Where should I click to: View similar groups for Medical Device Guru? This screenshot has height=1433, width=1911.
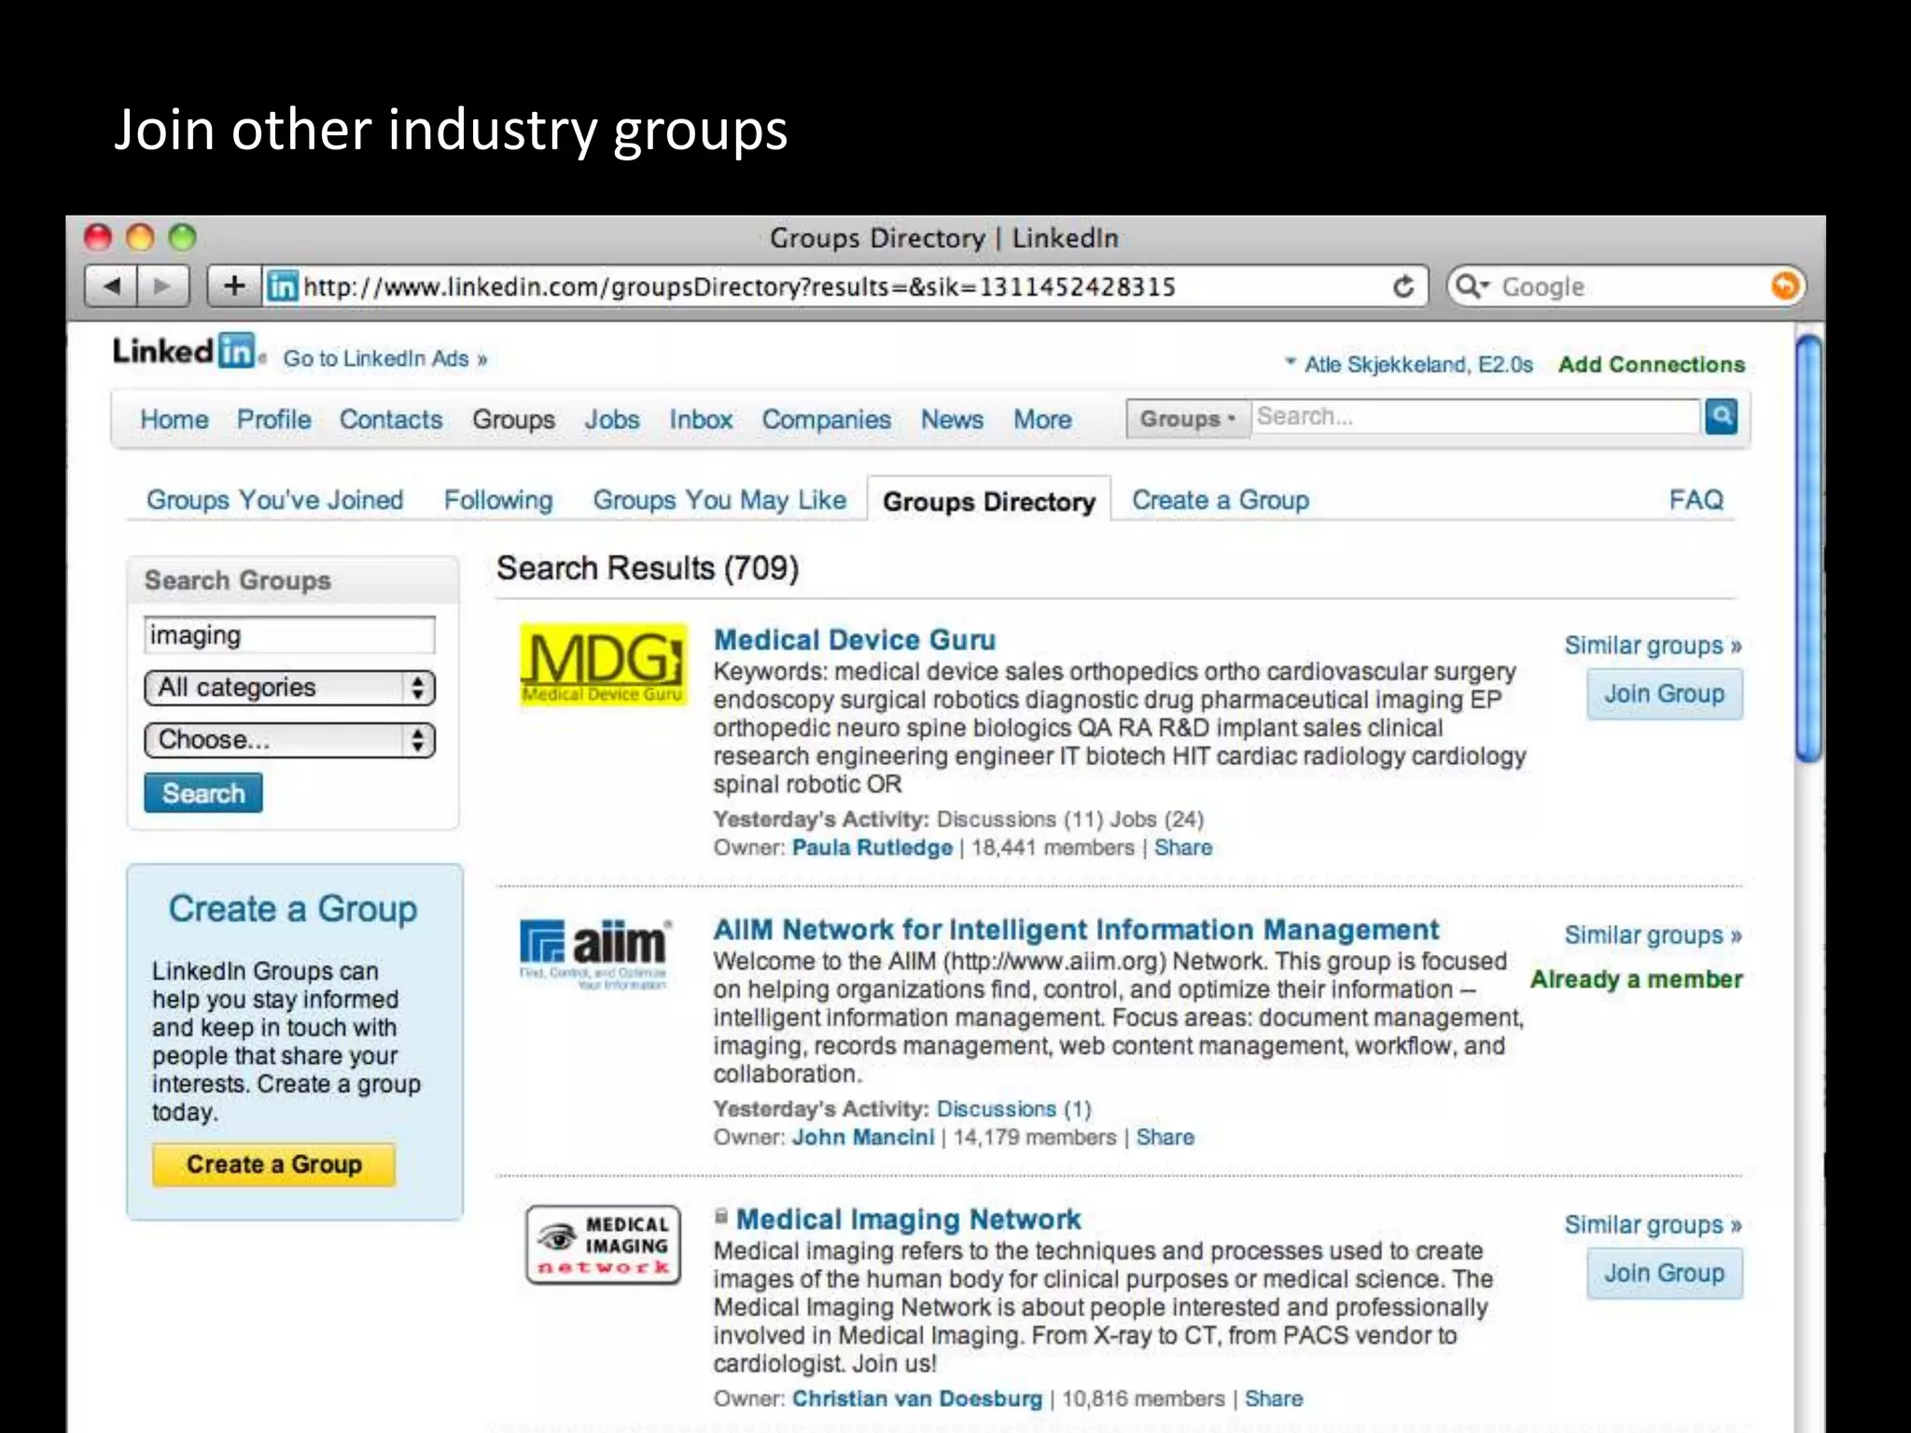point(1653,646)
